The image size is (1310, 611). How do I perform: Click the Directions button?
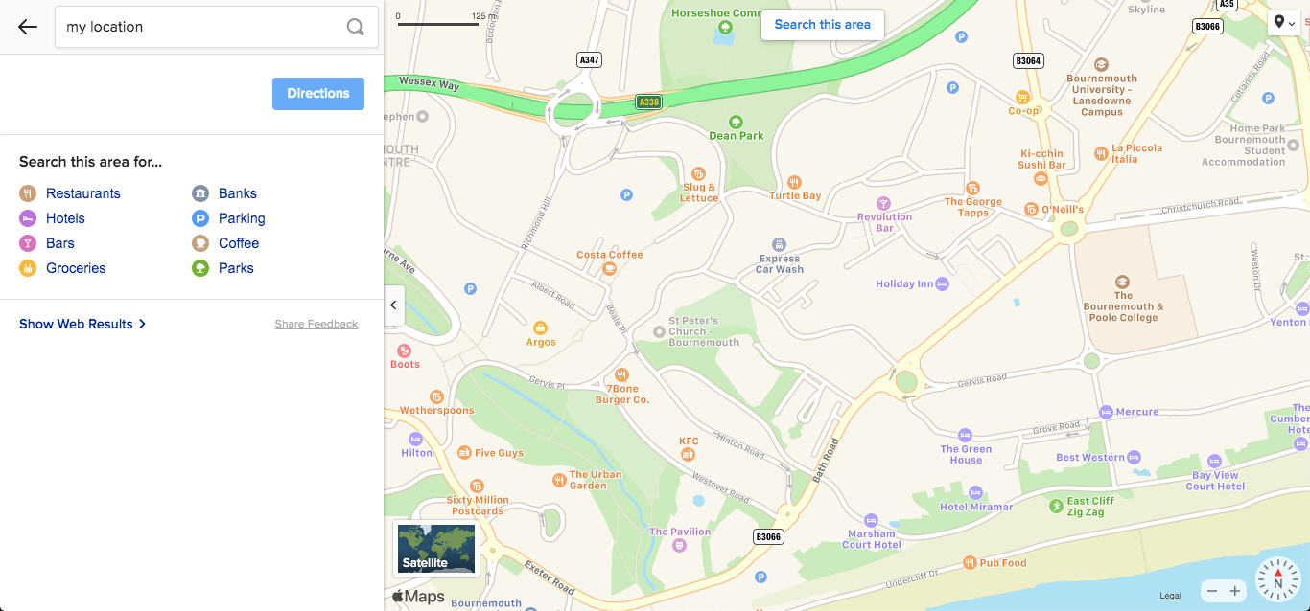[318, 94]
